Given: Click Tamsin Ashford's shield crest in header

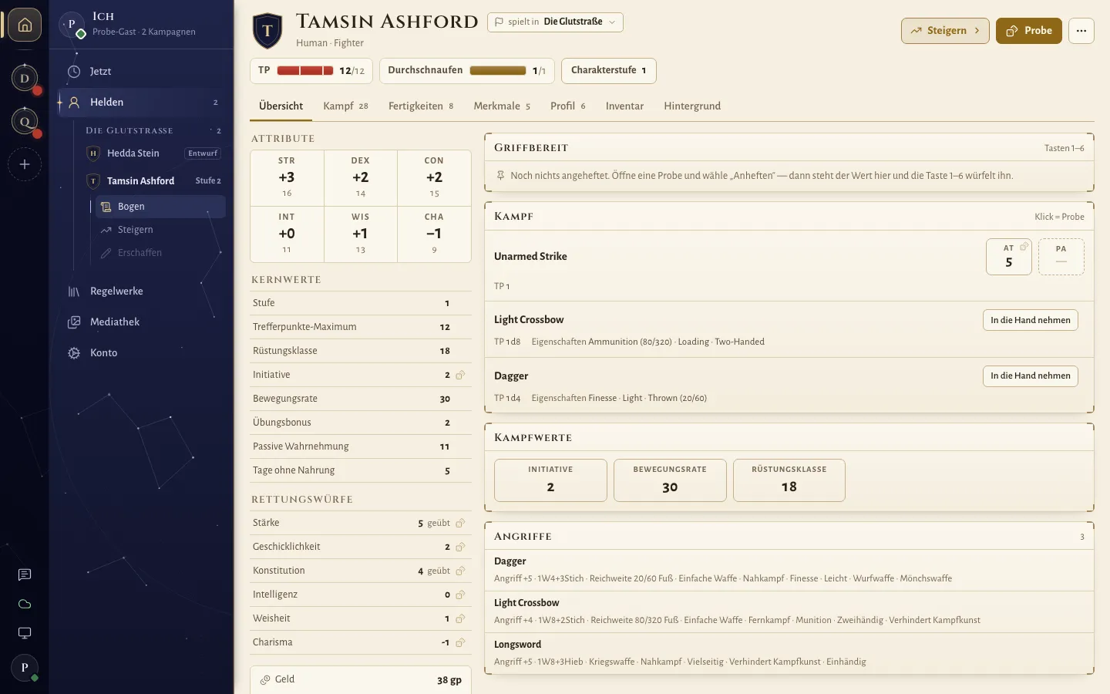Looking at the screenshot, I should (x=267, y=30).
